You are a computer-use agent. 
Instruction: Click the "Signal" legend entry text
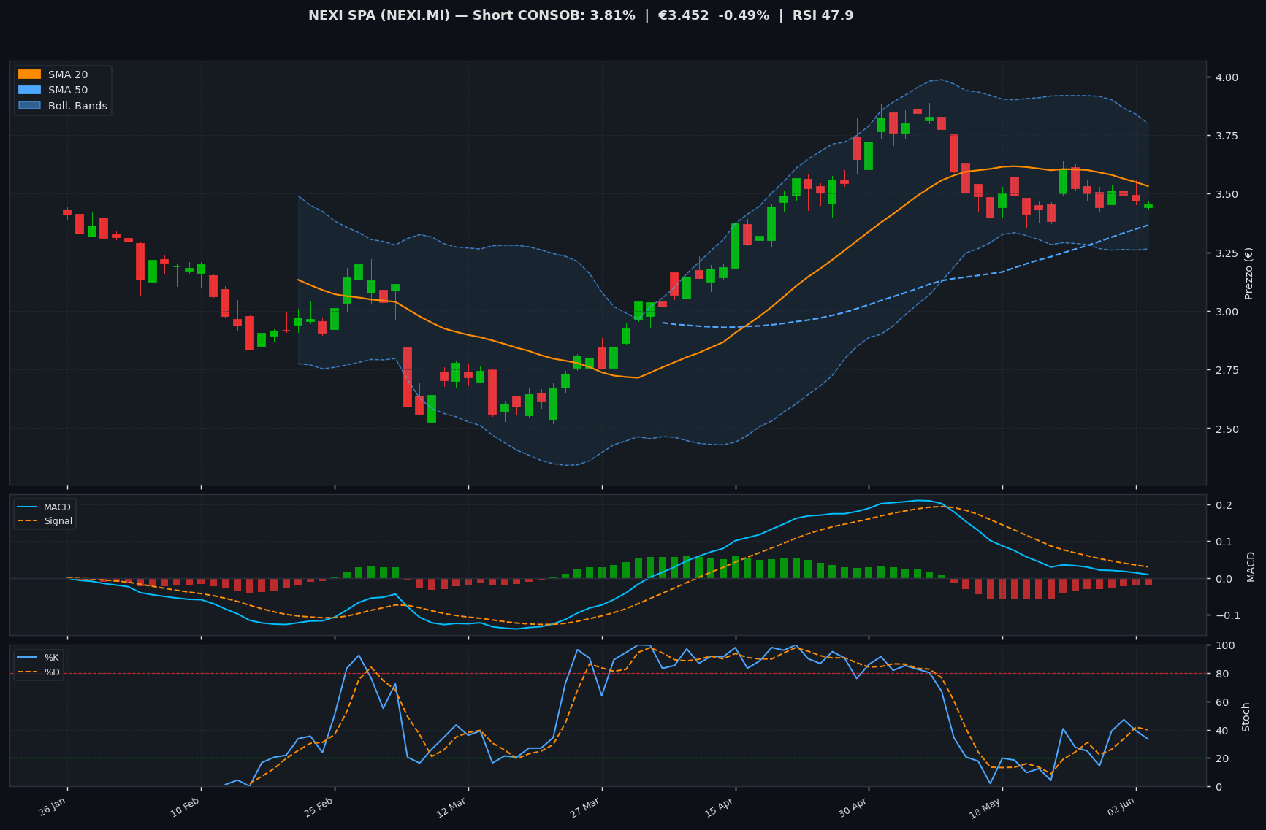click(58, 521)
